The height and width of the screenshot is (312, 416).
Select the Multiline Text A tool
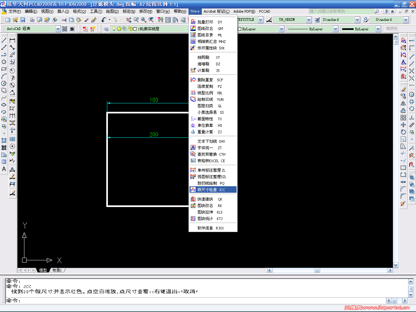click(x=4, y=169)
